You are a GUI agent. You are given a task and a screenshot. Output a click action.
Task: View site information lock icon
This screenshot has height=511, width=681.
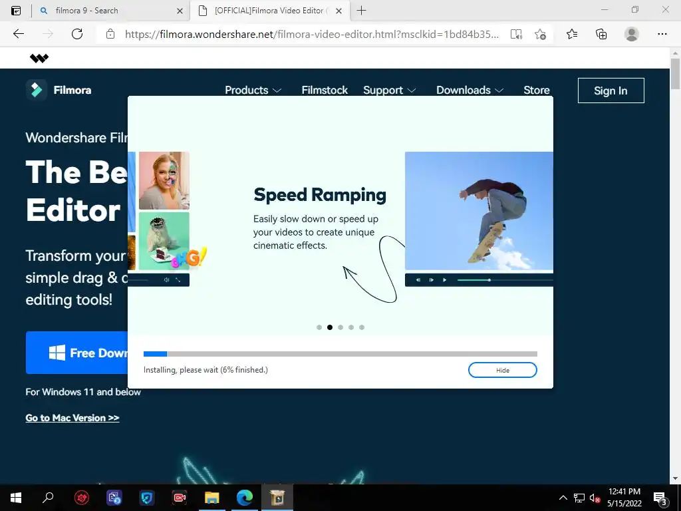(x=110, y=34)
